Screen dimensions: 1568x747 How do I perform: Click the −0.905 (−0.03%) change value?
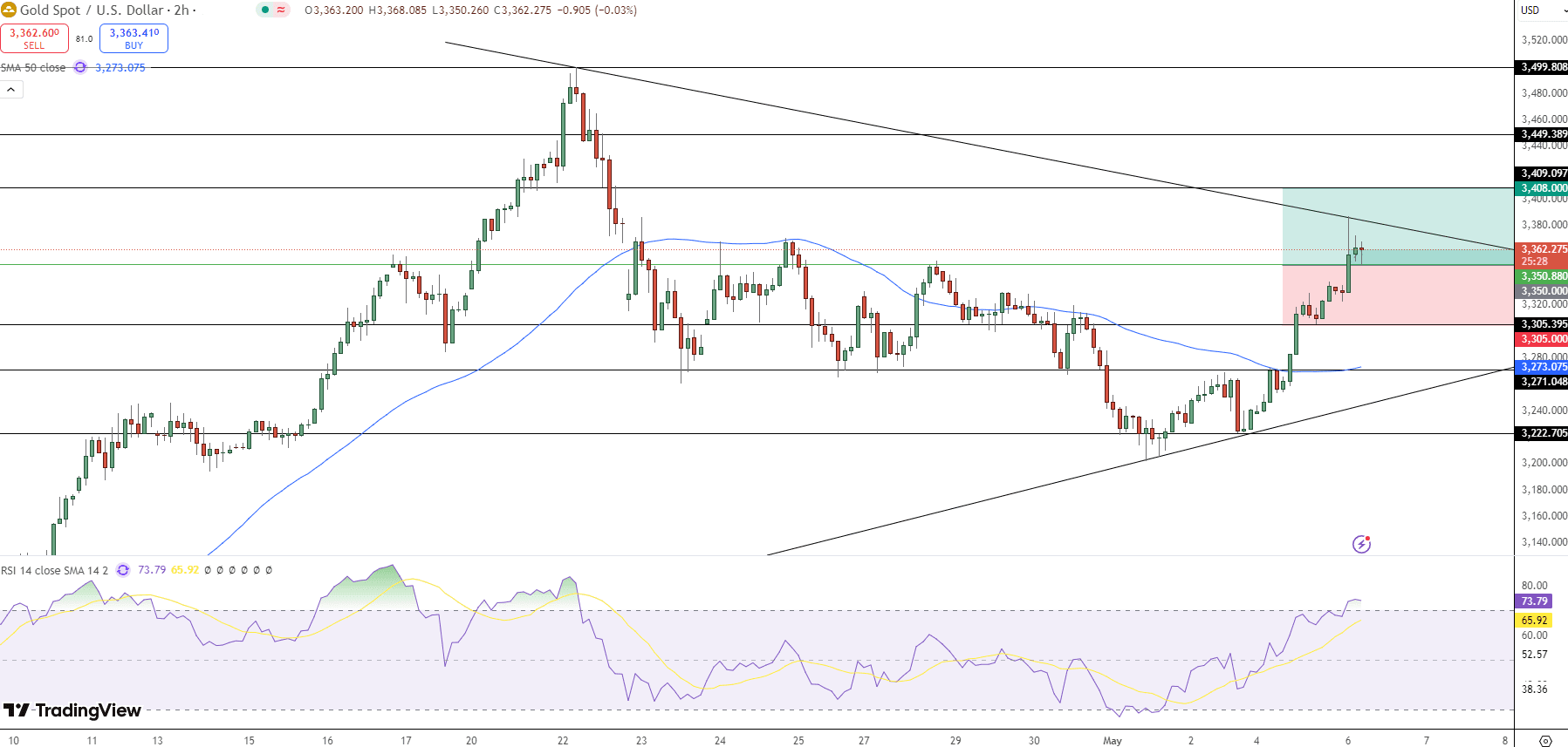597,10
